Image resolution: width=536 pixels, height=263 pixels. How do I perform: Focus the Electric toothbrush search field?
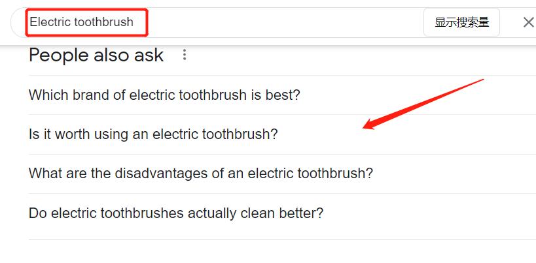coord(82,22)
